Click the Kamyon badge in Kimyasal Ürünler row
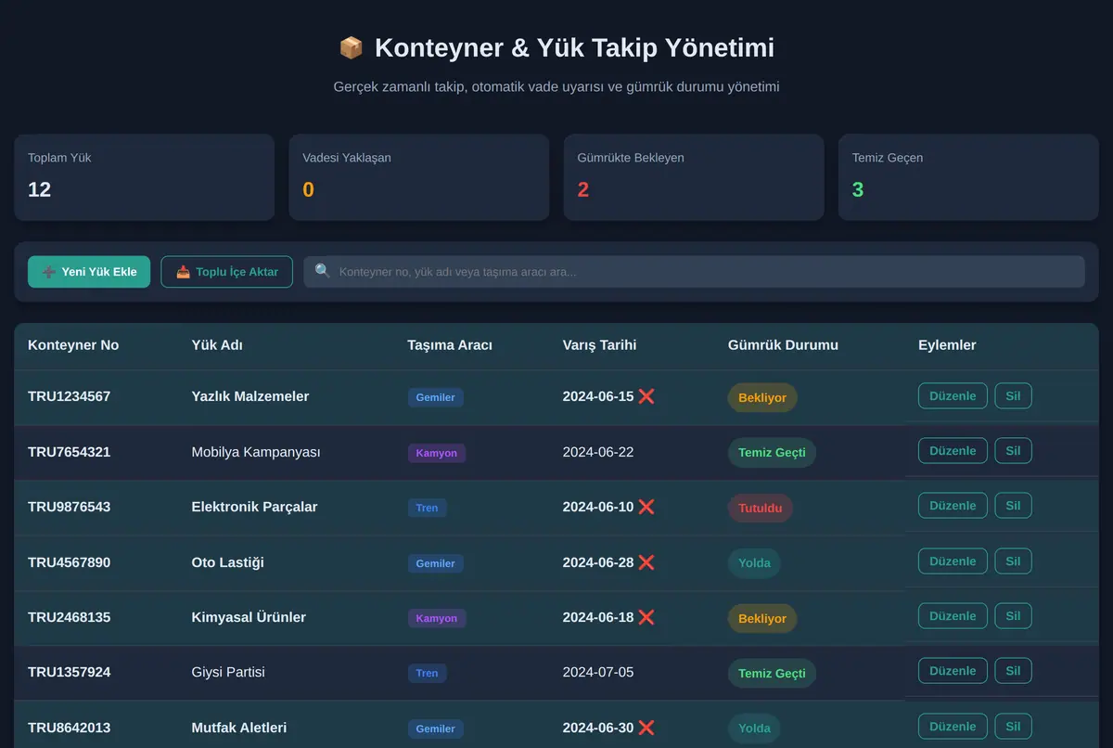This screenshot has width=1113, height=748. pyautogui.click(x=436, y=618)
